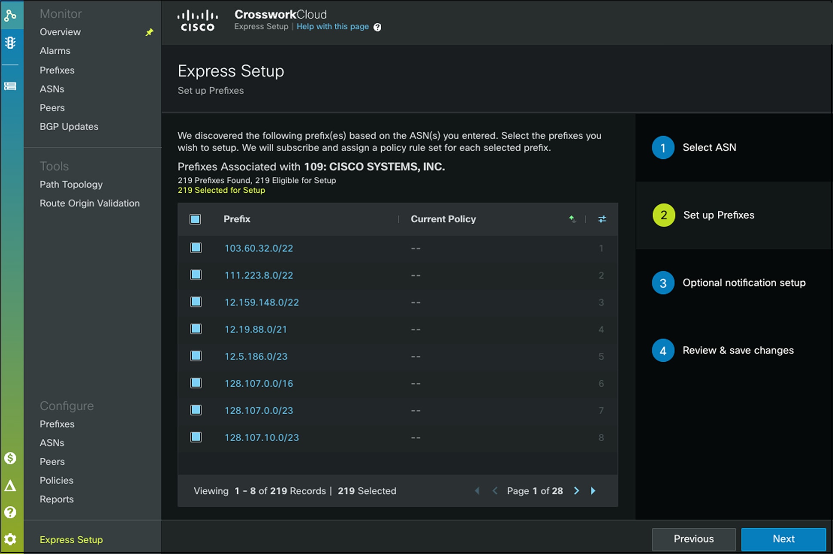Click the help question icon beside Help with this page
The width and height of the screenshot is (833, 554).
pos(377,27)
